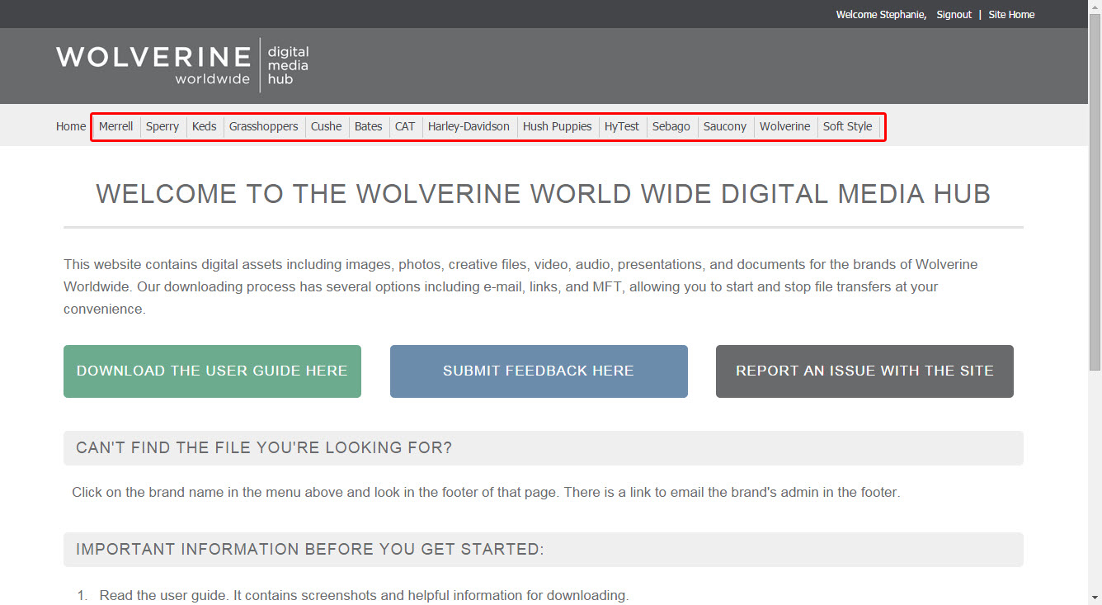Click Download The User Guide Here button
Screen dimensions: 1102x605
(212, 371)
